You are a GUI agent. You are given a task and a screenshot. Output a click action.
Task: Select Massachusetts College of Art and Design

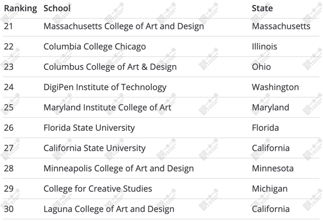[x=124, y=27]
